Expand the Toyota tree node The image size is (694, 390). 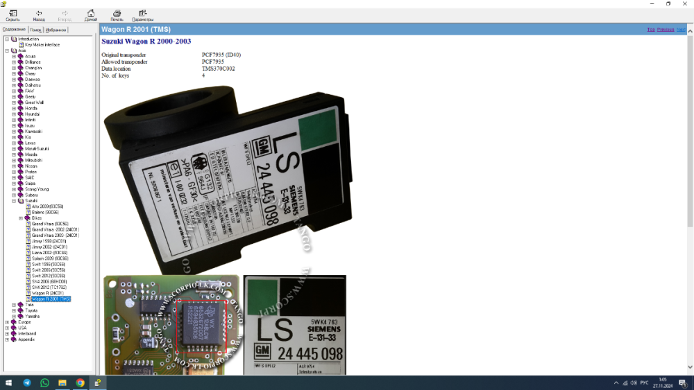14,310
